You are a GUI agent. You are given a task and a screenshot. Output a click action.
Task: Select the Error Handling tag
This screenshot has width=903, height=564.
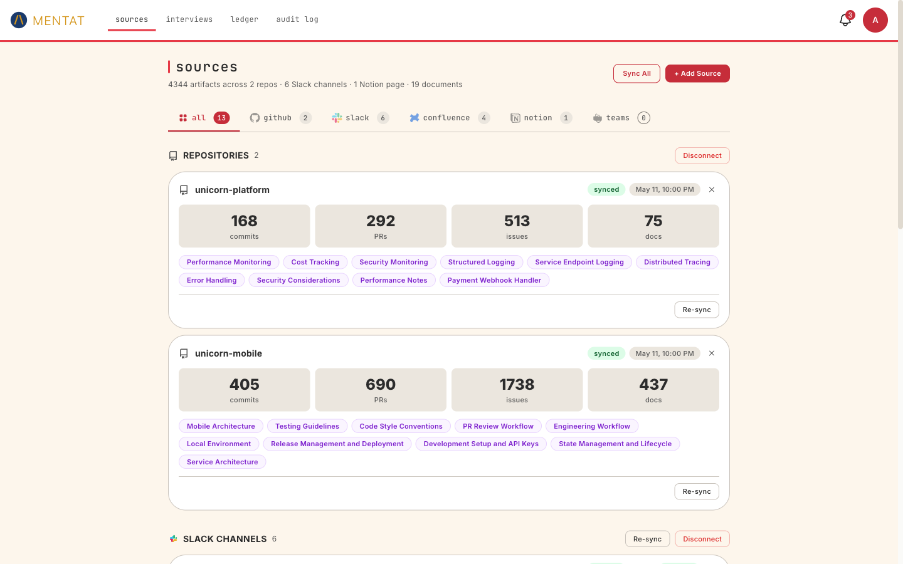tap(212, 280)
